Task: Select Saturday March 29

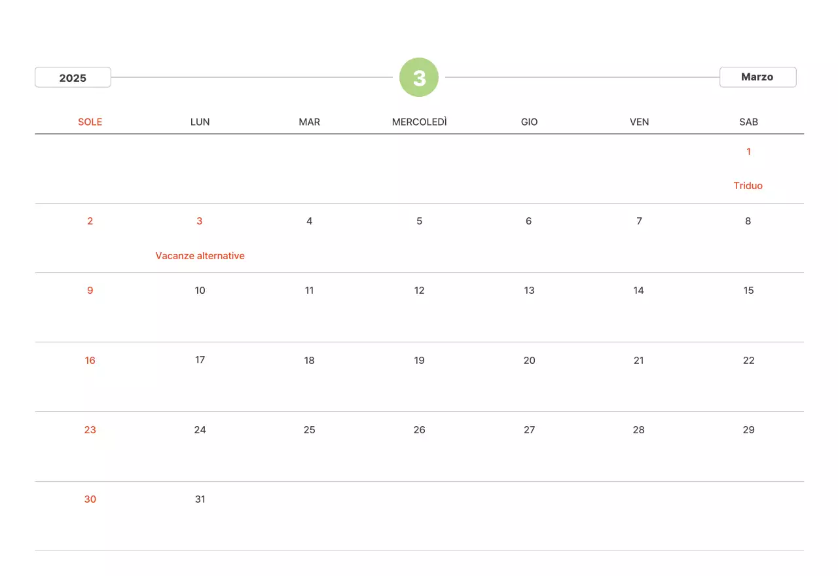Action: 748,430
